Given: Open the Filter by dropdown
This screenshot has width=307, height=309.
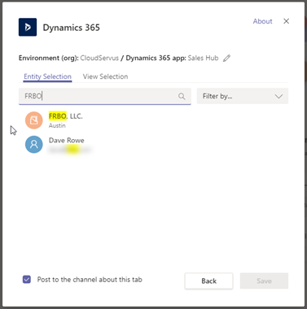Looking at the screenshot, I should pos(243,96).
